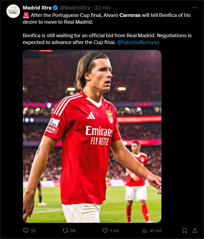Screen dimensions: 204x239
Task: Open the three-dot more options menu
Action: [x=195, y=8]
